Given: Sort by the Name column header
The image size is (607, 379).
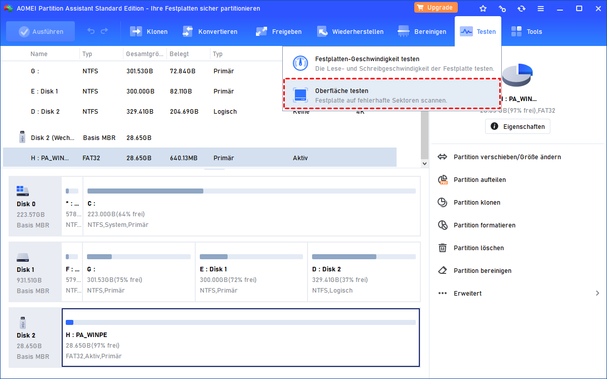Looking at the screenshot, I should (39, 54).
